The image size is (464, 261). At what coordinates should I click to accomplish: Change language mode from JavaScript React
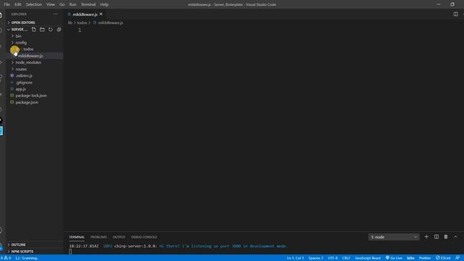pos(368,258)
